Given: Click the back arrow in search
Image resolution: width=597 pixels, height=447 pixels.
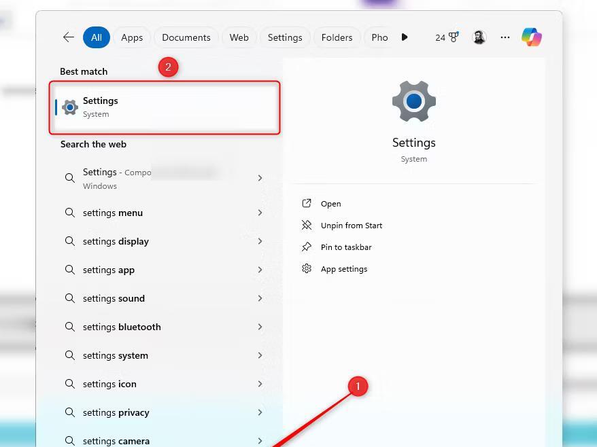Looking at the screenshot, I should point(68,37).
